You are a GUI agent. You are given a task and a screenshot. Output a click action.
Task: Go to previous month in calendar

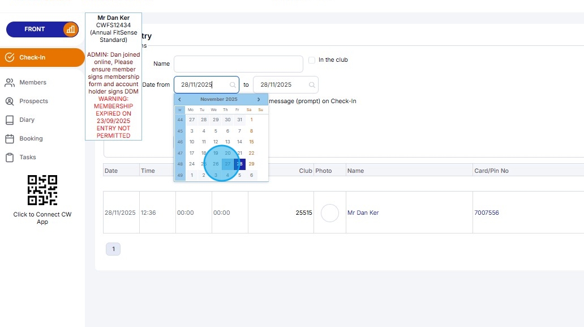tap(179, 100)
